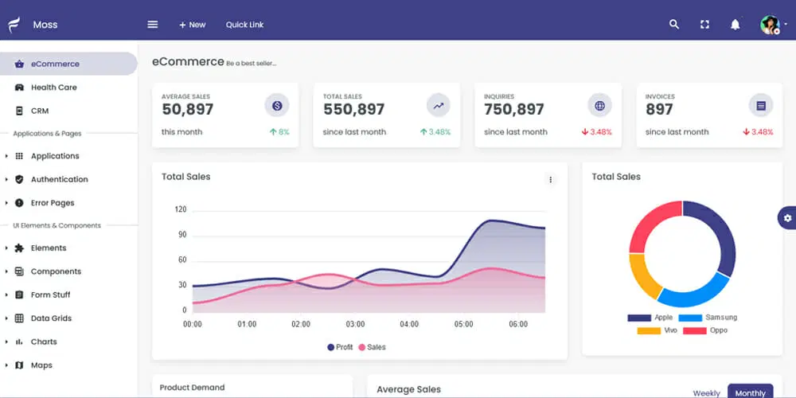The width and height of the screenshot is (796, 398).
Task: Toggle Vivo in donut legend
Action: coord(657,330)
